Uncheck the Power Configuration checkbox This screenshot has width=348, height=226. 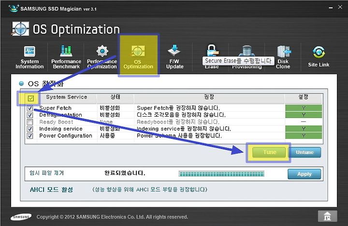[x=30, y=136]
